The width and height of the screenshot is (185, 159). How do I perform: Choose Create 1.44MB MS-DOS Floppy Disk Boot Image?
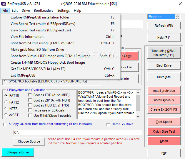(x=60, y=62)
